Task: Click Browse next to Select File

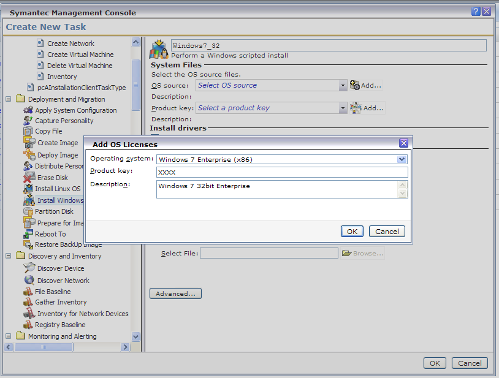Action: [362, 254]
